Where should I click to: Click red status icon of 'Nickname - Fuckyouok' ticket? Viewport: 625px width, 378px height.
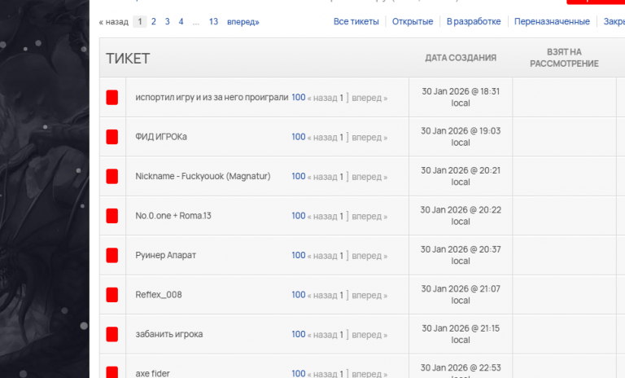[112, 177]
